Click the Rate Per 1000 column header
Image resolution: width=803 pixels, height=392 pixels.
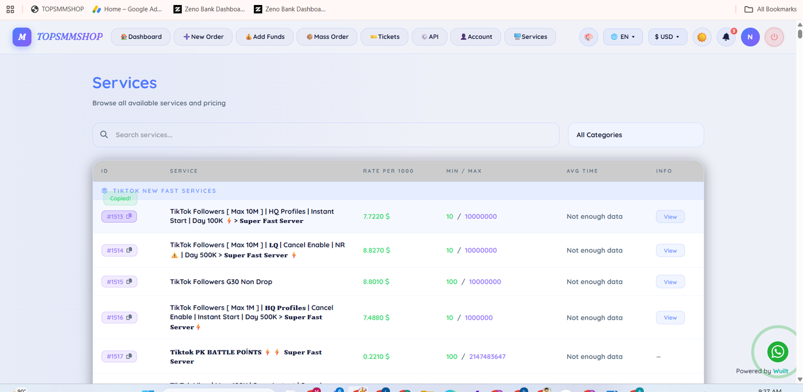coord(388,171)
